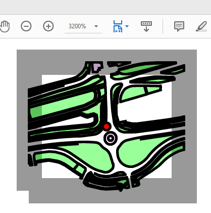This screenshot has height=213, width=211.
Task: Click the 3200% zoom level field
Action: [x=77, y=26]
